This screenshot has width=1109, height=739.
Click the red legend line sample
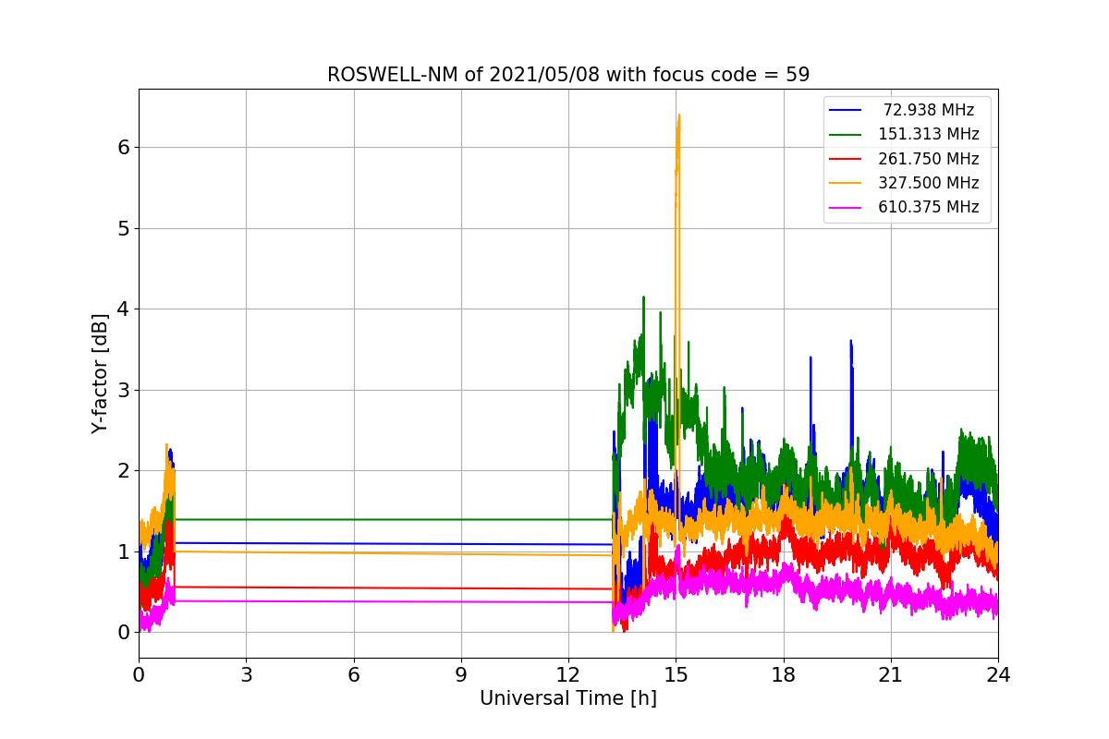click(846, 159)
